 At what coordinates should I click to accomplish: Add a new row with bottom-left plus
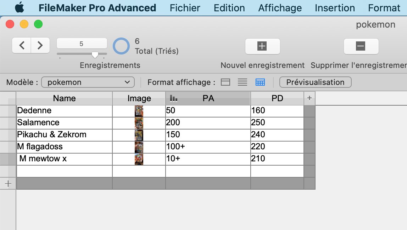click(8, 184)
